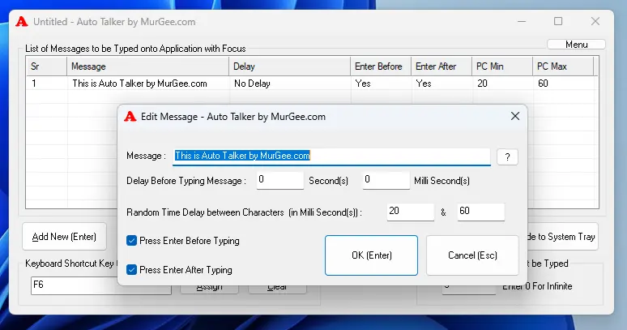The image size is (627, 330).
Task: Click the Enter After column header
Action: pos(441,66)
